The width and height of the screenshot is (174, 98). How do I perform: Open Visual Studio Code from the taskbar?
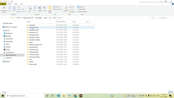pos(58,96)
